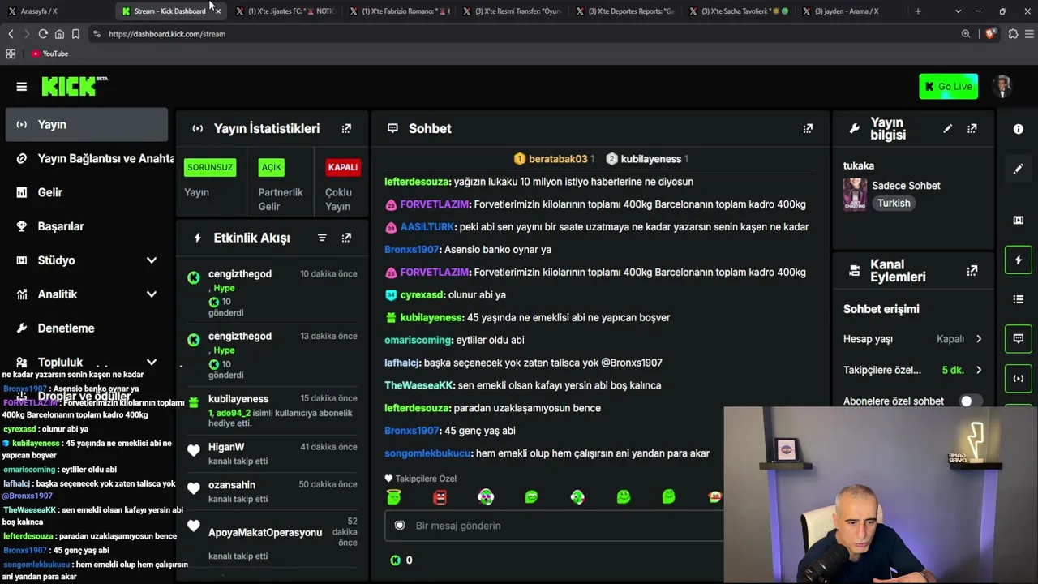Screen dimensions: 1038x584
Task: Pop out the Yayın İstatistikleri panel
Action: [346, 128]
